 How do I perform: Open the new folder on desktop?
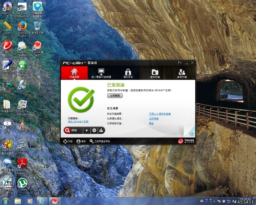[x=7, y=106]
